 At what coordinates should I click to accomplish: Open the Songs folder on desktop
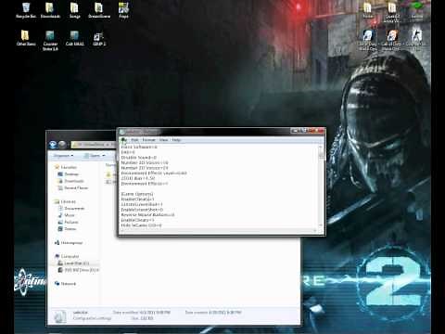pyautogui.click(x=74, y=10)
